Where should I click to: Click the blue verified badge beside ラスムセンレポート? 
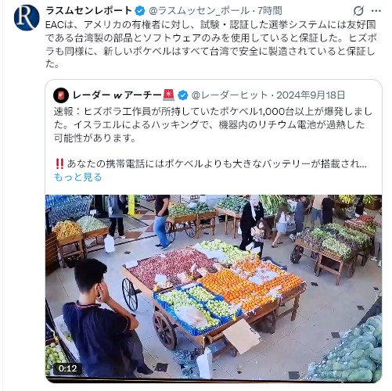(x=140, y=11)
